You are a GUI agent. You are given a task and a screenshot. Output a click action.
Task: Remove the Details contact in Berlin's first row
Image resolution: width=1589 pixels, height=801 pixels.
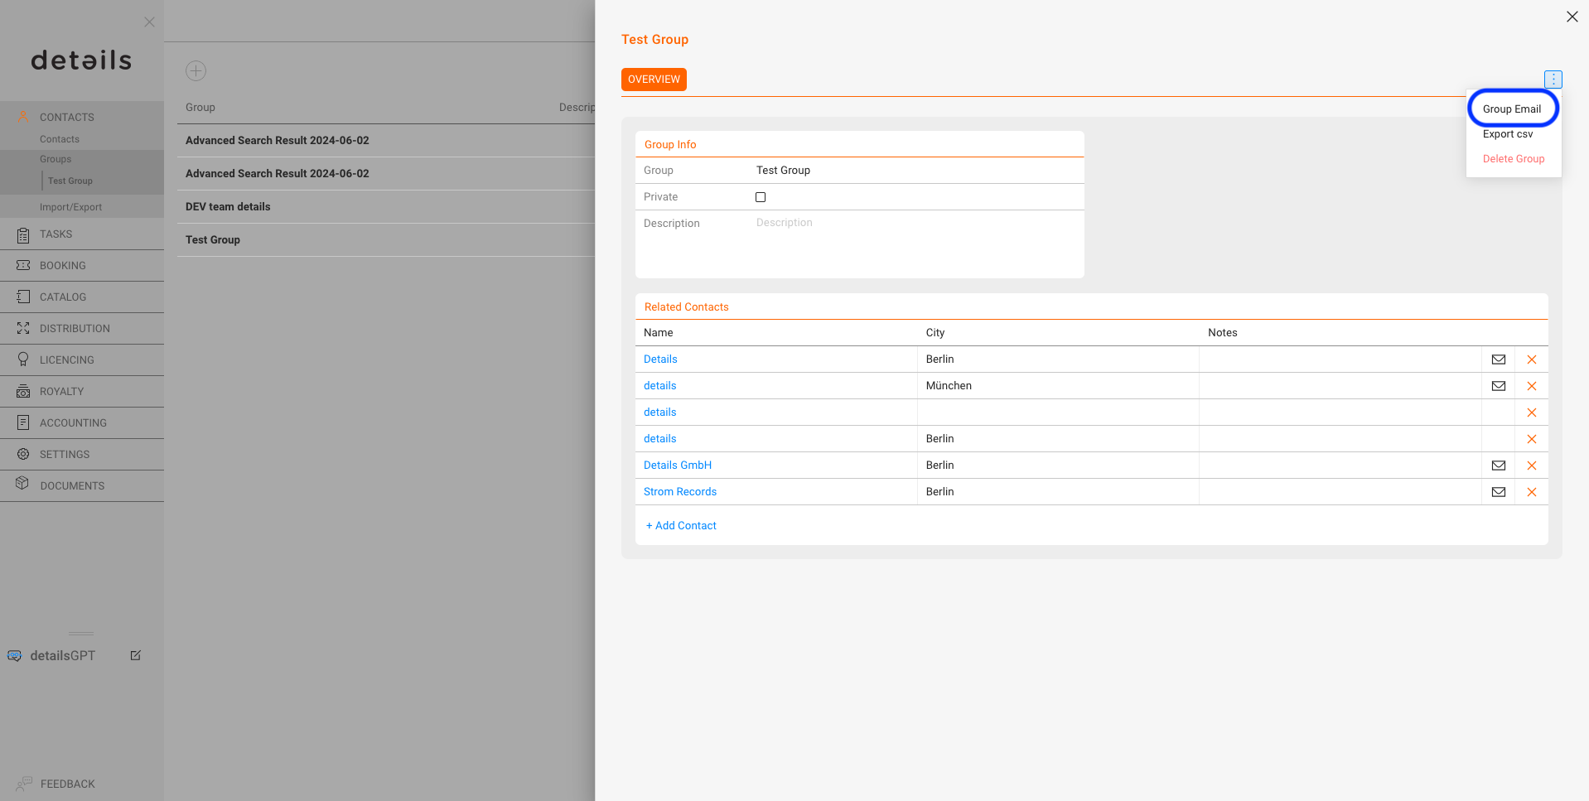(x=1531, y=359)
